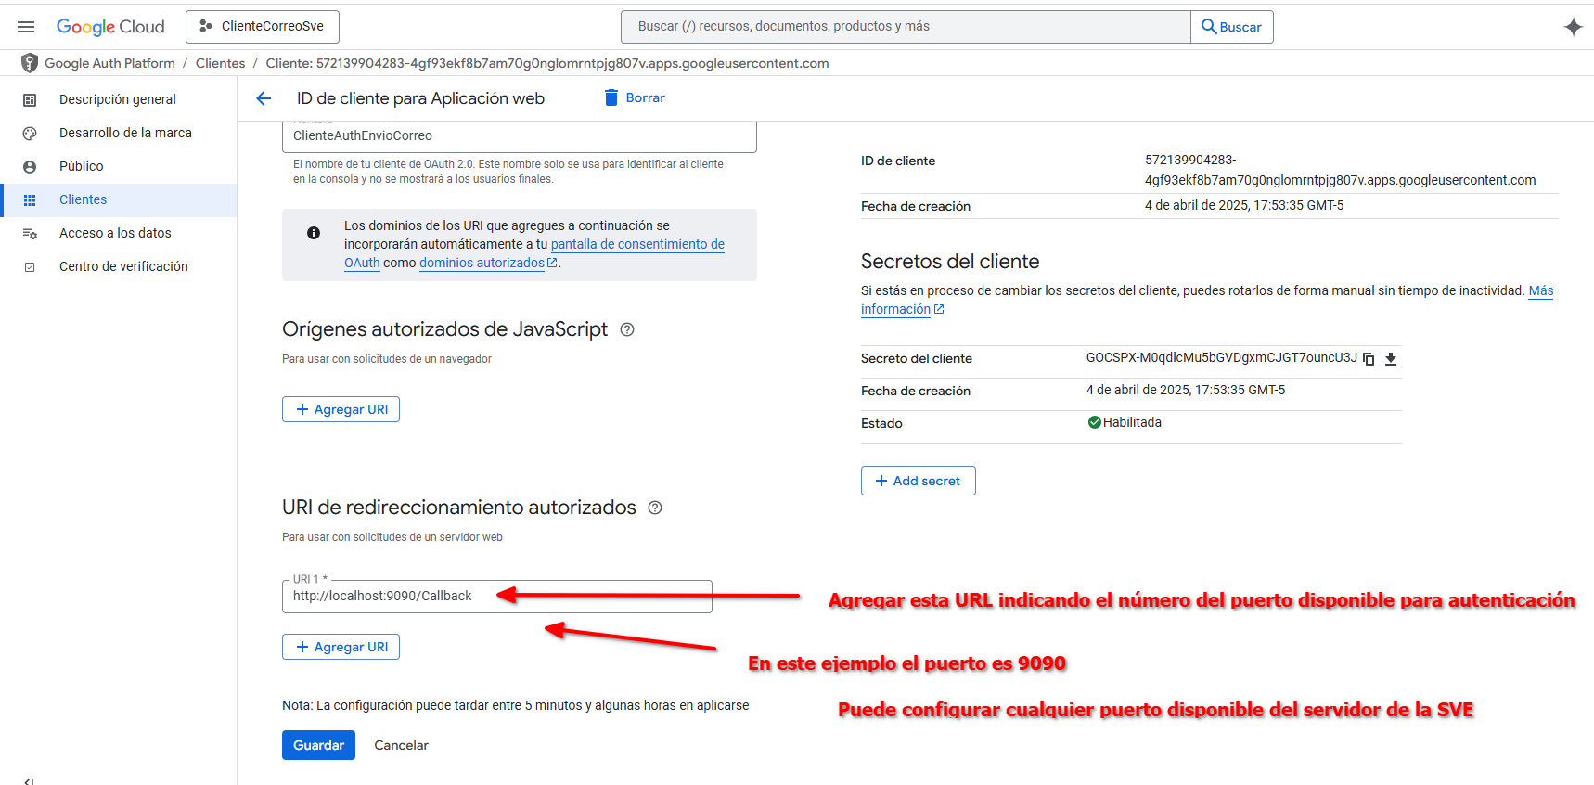Viewport: 1594px width, 785px height.
Task: Click the Gemini sparkle icon
Action: point(1573,27)
